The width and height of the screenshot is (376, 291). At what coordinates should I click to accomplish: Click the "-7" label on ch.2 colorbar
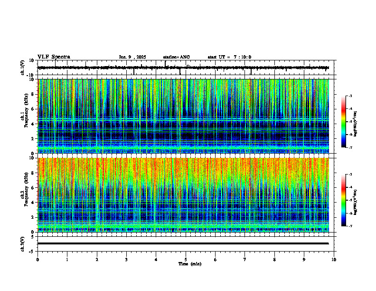[x=350, y=226]
